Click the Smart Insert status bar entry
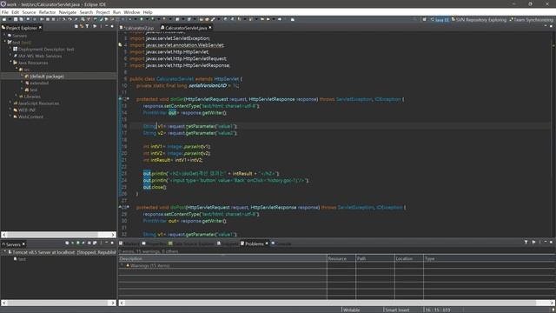 [397, 310]
